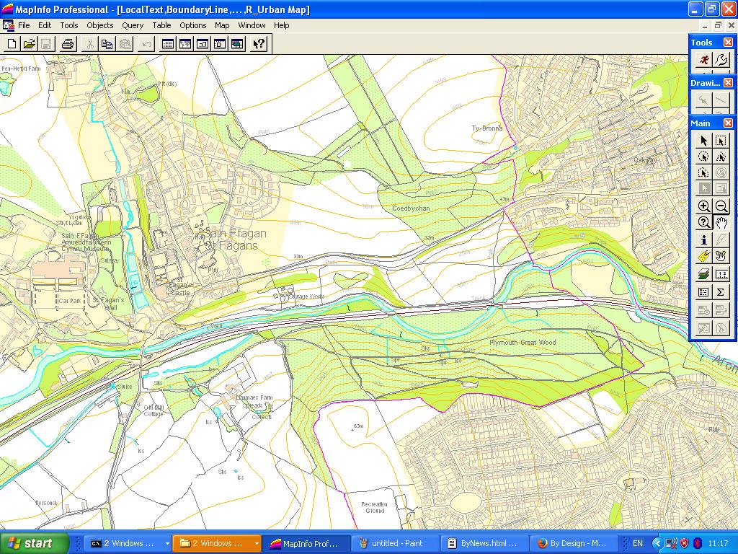Select the Label tag tool
The image size is (738, 554).
tap(703, 256)
